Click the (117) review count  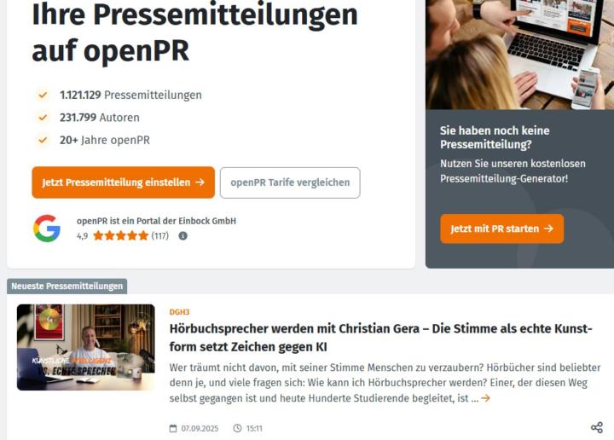pyautogui.click(x=159, y=235)
